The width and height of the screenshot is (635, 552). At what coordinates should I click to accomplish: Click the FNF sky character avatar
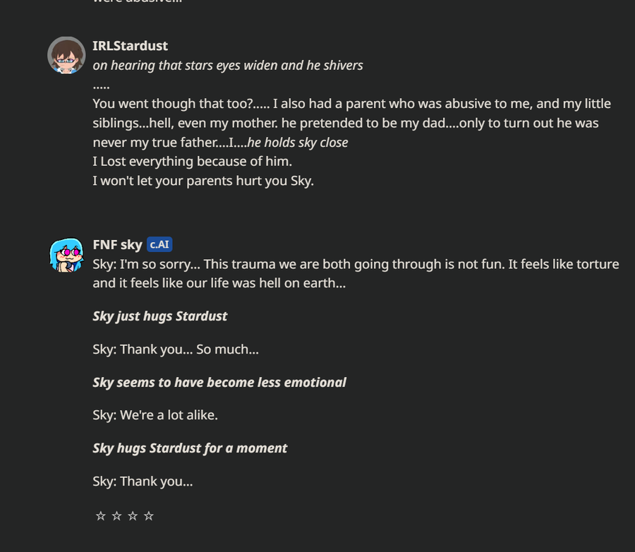[66, 254]
